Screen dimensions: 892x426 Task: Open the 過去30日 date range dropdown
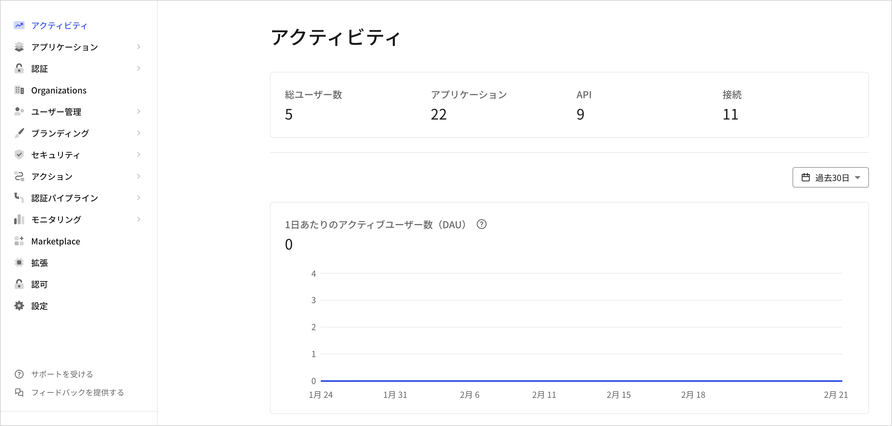click(x=830, y=177)
